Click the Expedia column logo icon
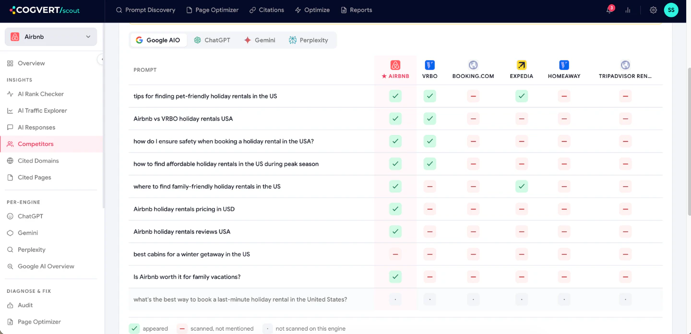 [x=522, y=65]
